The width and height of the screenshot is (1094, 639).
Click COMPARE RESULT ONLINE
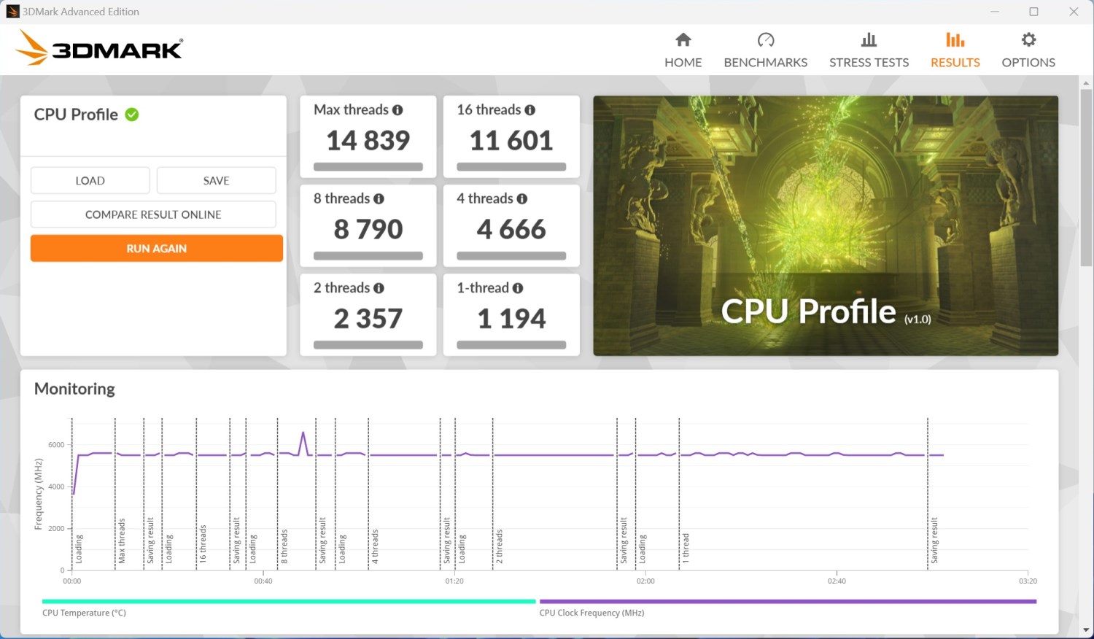(153, 214)
